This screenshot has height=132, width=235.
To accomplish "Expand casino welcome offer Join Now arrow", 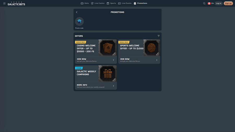I will point(113,60).
